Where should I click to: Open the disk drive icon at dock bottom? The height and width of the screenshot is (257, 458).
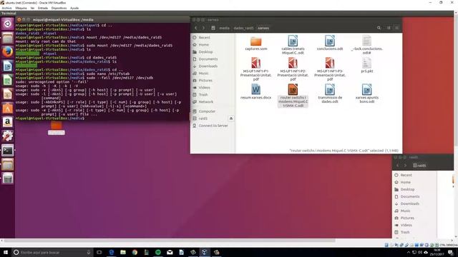tap(8, 178)
